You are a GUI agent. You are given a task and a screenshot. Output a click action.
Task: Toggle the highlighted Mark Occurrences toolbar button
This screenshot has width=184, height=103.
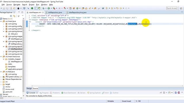36,8
